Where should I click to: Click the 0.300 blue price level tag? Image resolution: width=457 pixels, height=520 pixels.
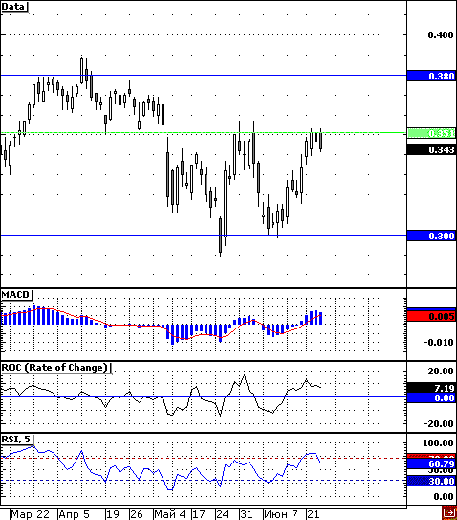(x=431, y=236)
